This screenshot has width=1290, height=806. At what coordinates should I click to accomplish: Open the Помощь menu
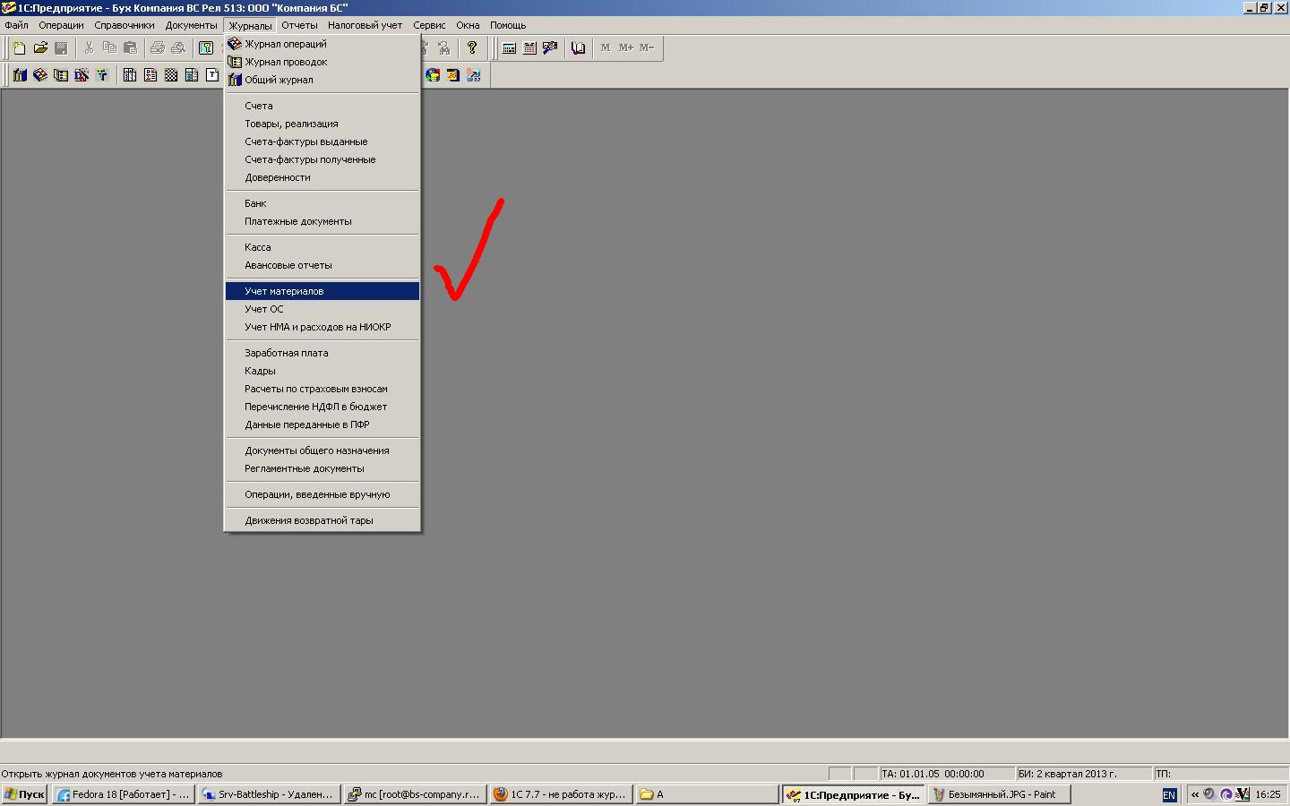(508, 25)
